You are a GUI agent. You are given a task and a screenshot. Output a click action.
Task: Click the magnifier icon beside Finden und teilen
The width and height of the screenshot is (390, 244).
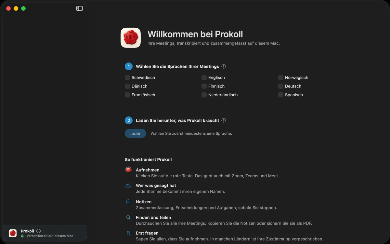point(128,217)
